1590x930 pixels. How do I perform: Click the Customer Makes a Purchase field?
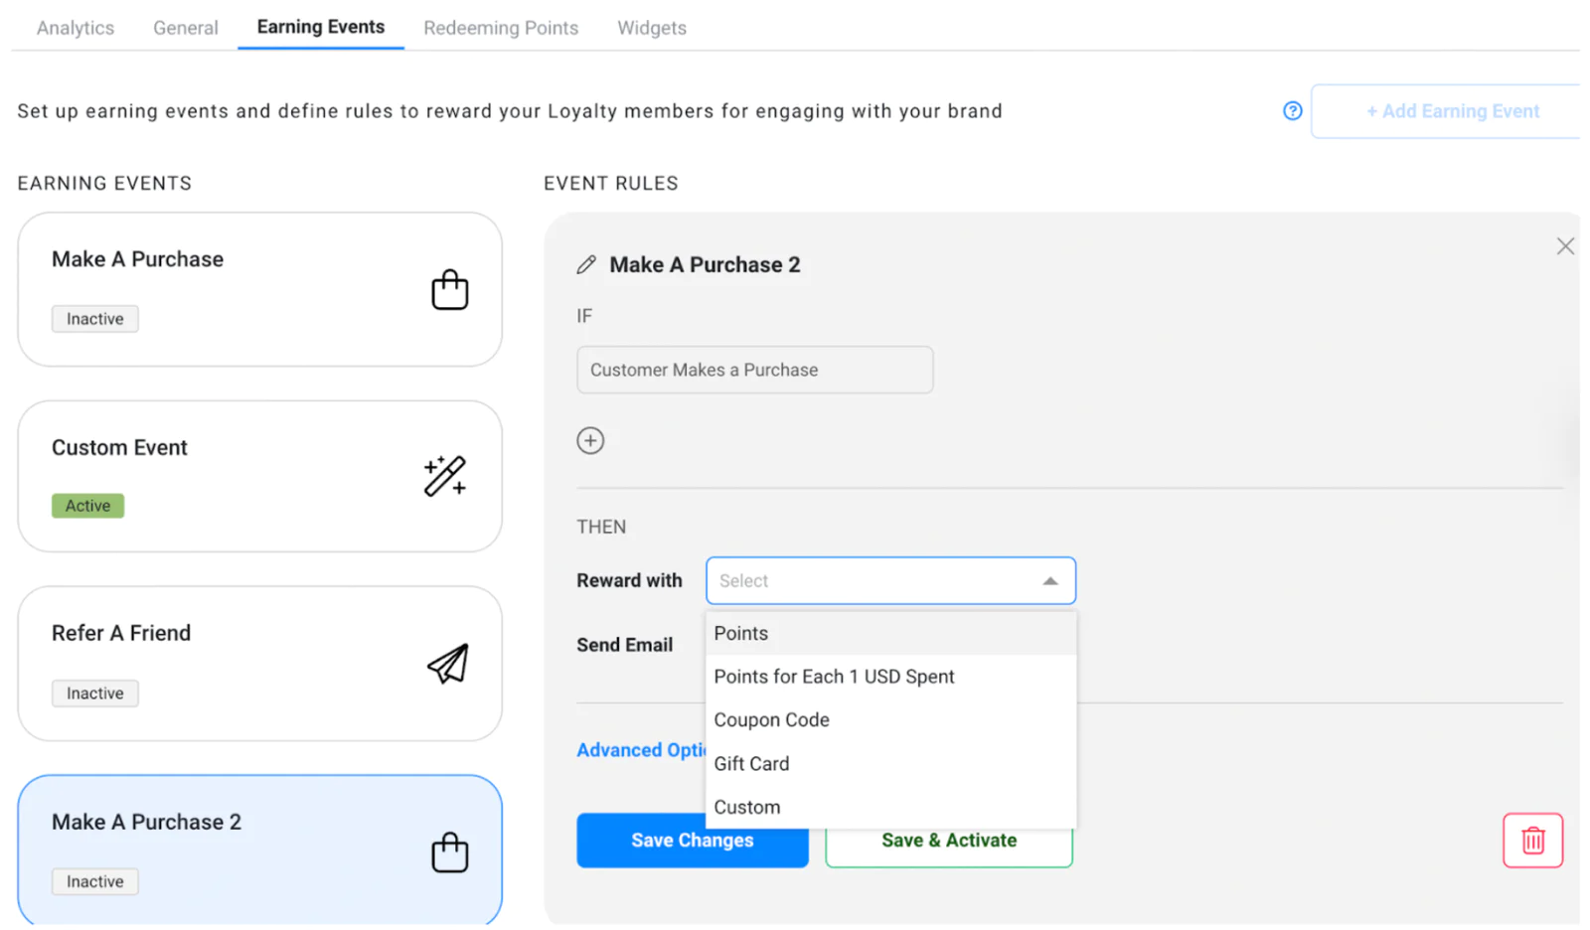[x=754, y=370]
